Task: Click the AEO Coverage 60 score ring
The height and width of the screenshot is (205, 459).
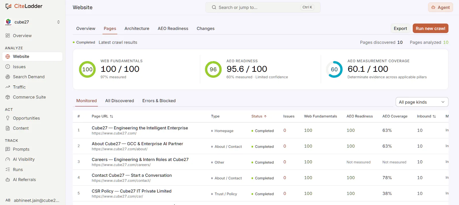Action: (x=334, y=69)
